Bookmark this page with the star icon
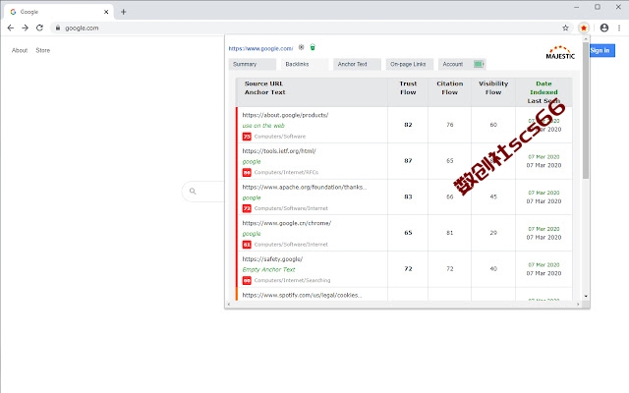 565,28
